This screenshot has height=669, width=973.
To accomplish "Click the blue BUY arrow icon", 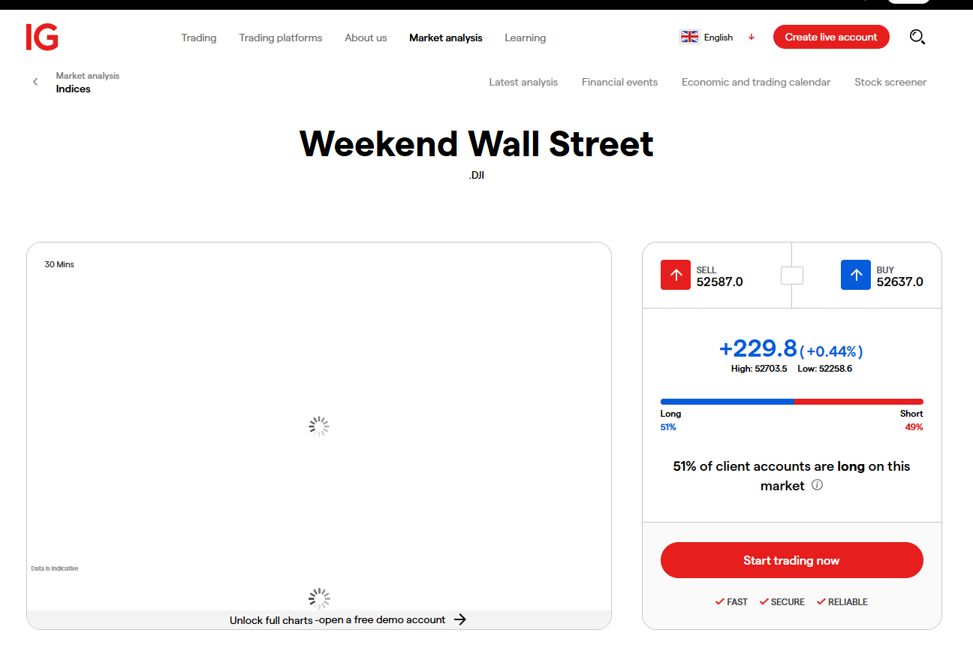I will (x=856, y=275).
